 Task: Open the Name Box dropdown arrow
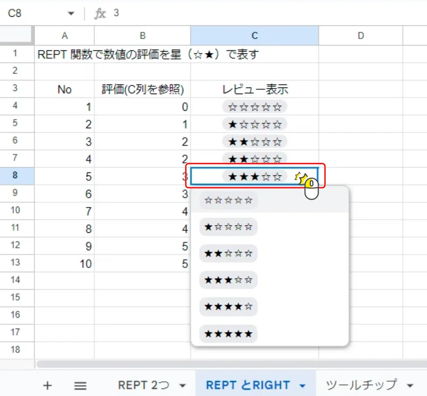71,13
